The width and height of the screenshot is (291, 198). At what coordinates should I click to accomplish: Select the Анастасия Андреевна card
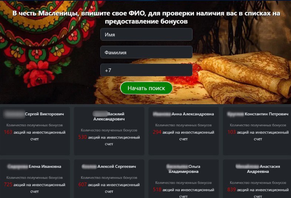tap(258, 179)
